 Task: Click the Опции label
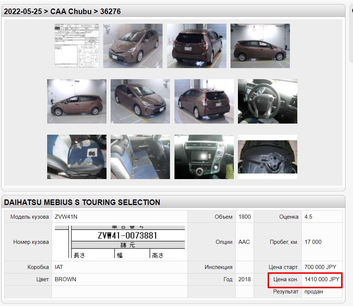tap(224, 242)
